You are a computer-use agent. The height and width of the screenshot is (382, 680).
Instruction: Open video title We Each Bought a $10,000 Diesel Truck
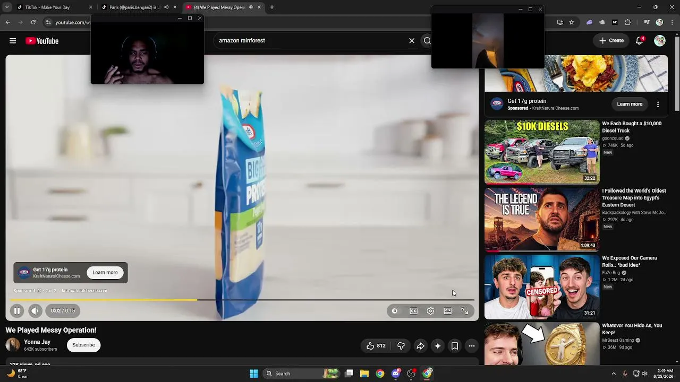(x=632, y=127)
